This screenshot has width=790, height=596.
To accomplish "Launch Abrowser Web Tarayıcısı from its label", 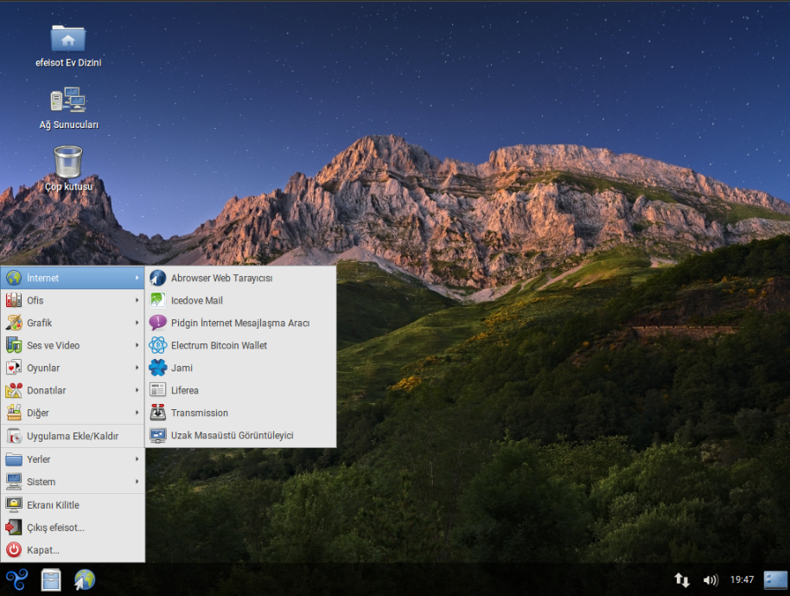I will pyautogui.click(x=221, y=279).
